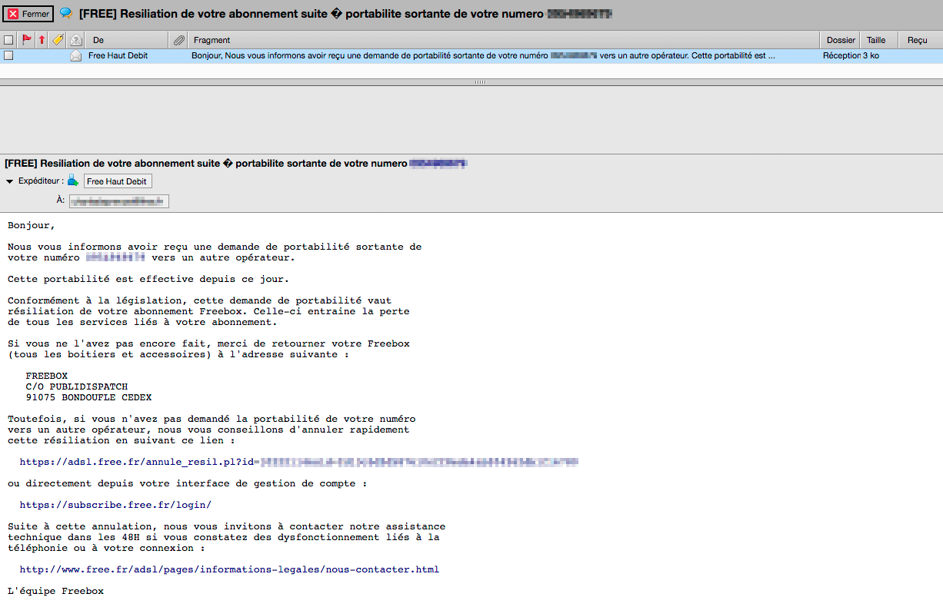Click 'Cette portabilité est effective depuis ce jour.'
This screenshot has width=943, height=607.
[148, 279]
